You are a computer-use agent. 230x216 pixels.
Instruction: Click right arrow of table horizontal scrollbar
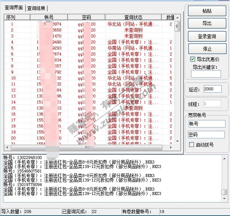171,147
